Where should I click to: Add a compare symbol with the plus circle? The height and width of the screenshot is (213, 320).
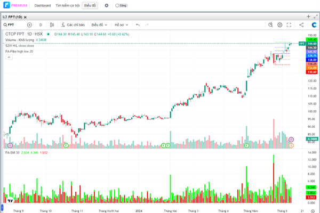pos(29,25)
